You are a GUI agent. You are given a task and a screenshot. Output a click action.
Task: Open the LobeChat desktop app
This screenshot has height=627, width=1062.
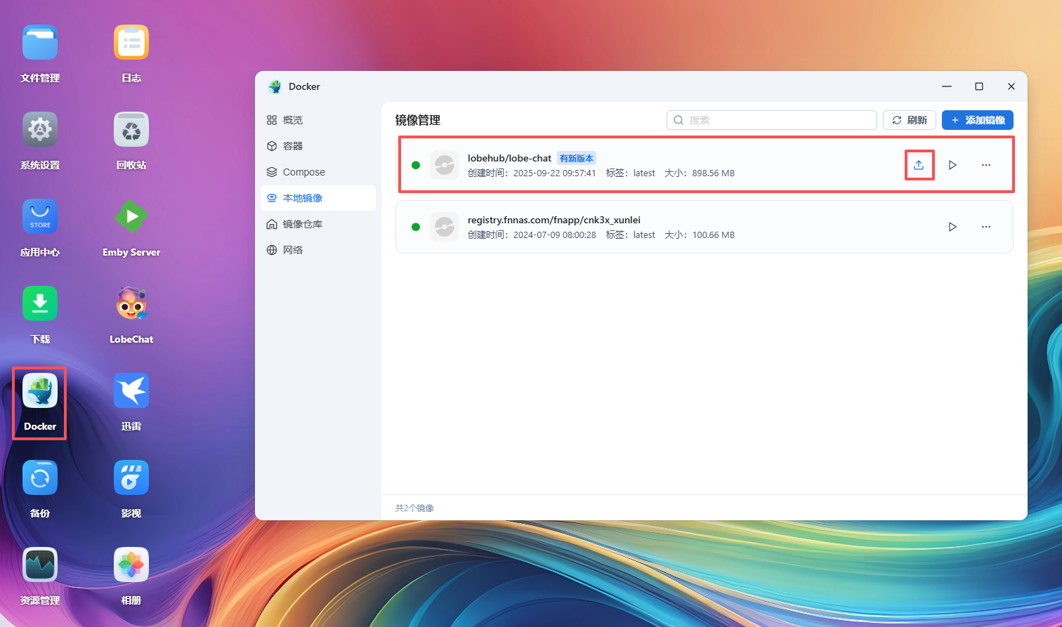click(x=131, y=304)
